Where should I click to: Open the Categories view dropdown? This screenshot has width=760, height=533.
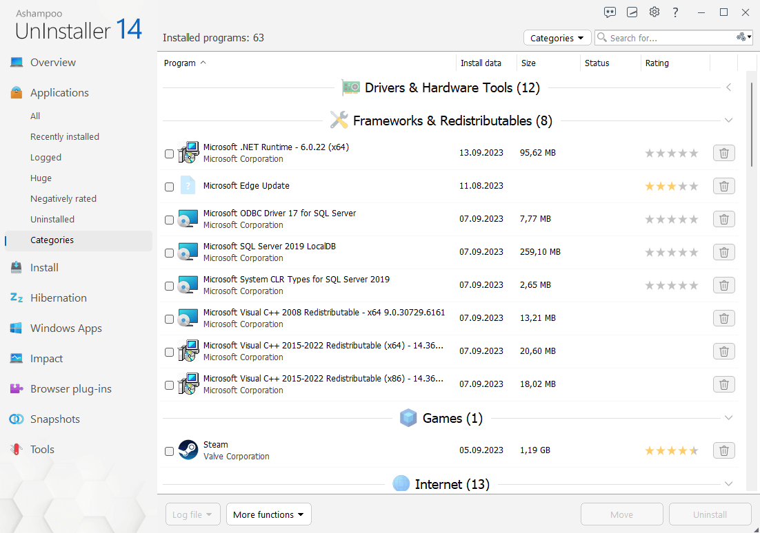tap(557, 38)
